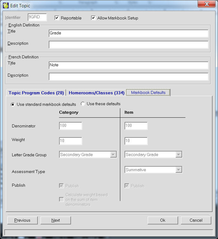
Task: Click the Edit Topic window title icon
Action: [x=5, y=5]
